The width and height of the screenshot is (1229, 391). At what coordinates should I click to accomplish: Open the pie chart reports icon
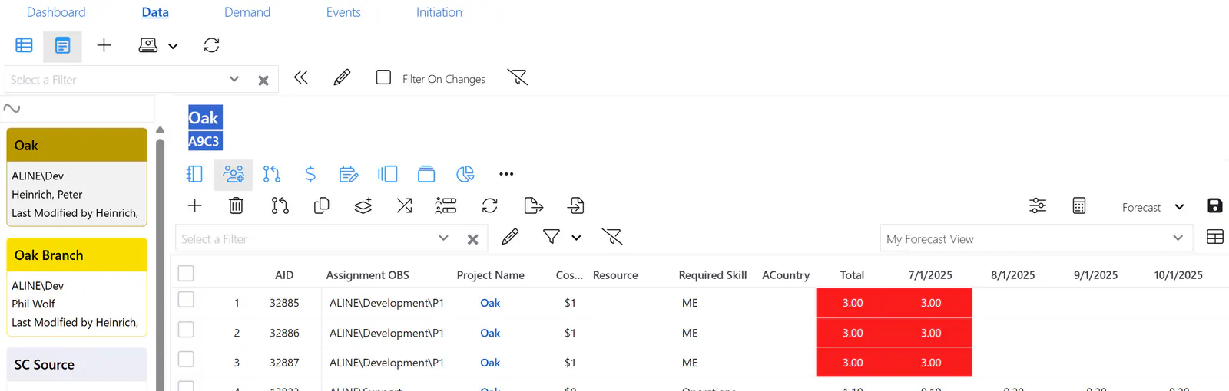(465, 174)
